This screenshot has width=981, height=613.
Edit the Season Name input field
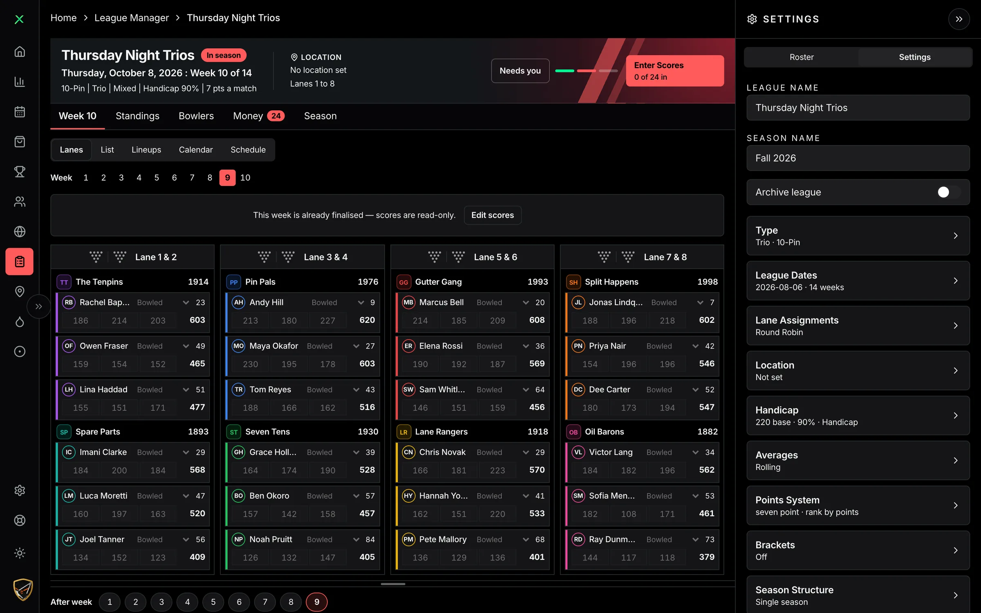[x=858, y=158]
